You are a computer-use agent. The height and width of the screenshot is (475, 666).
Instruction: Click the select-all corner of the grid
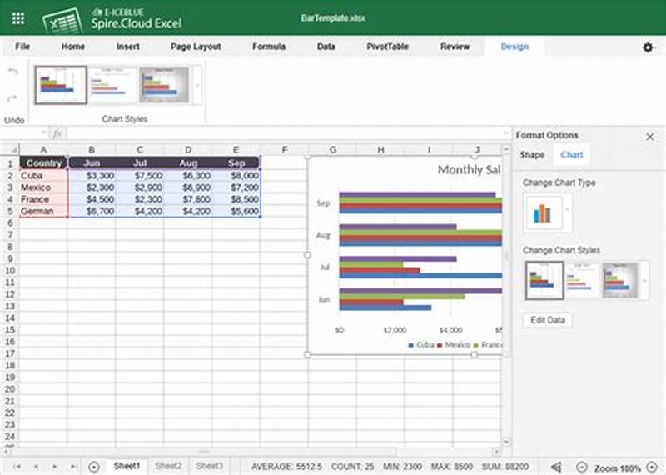[x=10, y=150]
